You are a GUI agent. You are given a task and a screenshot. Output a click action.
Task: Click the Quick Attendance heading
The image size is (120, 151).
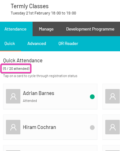(23, 60)
